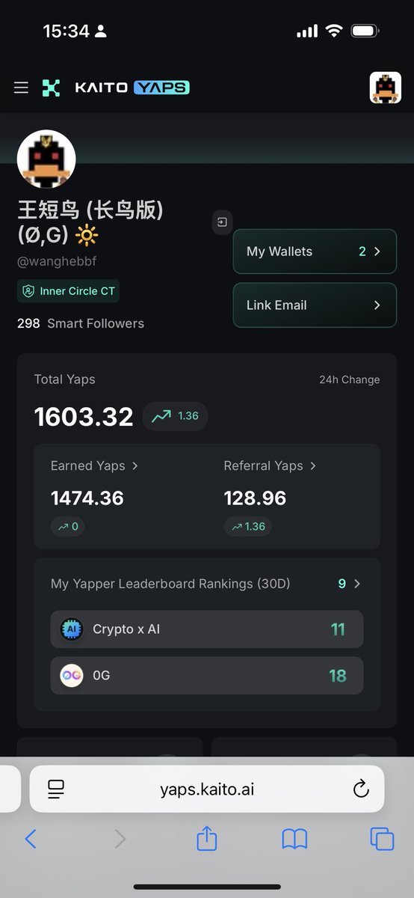Tap the large profile picture
Screen dimensions: 414x898
[46, 159]
